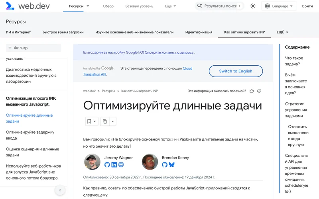
Task: Click the web.dev logo
Action: point(28,6)
